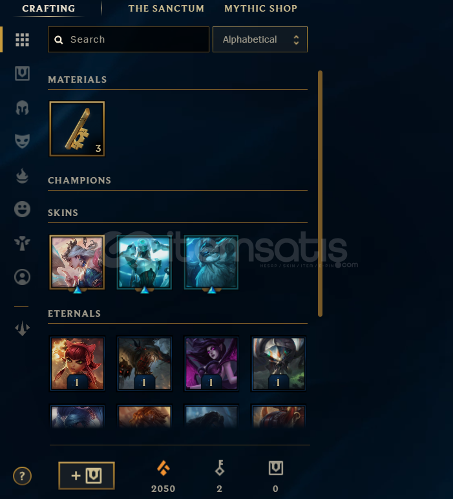Select the all-items grid filter icon
453x499 pixels.
(x=22, y=40)
